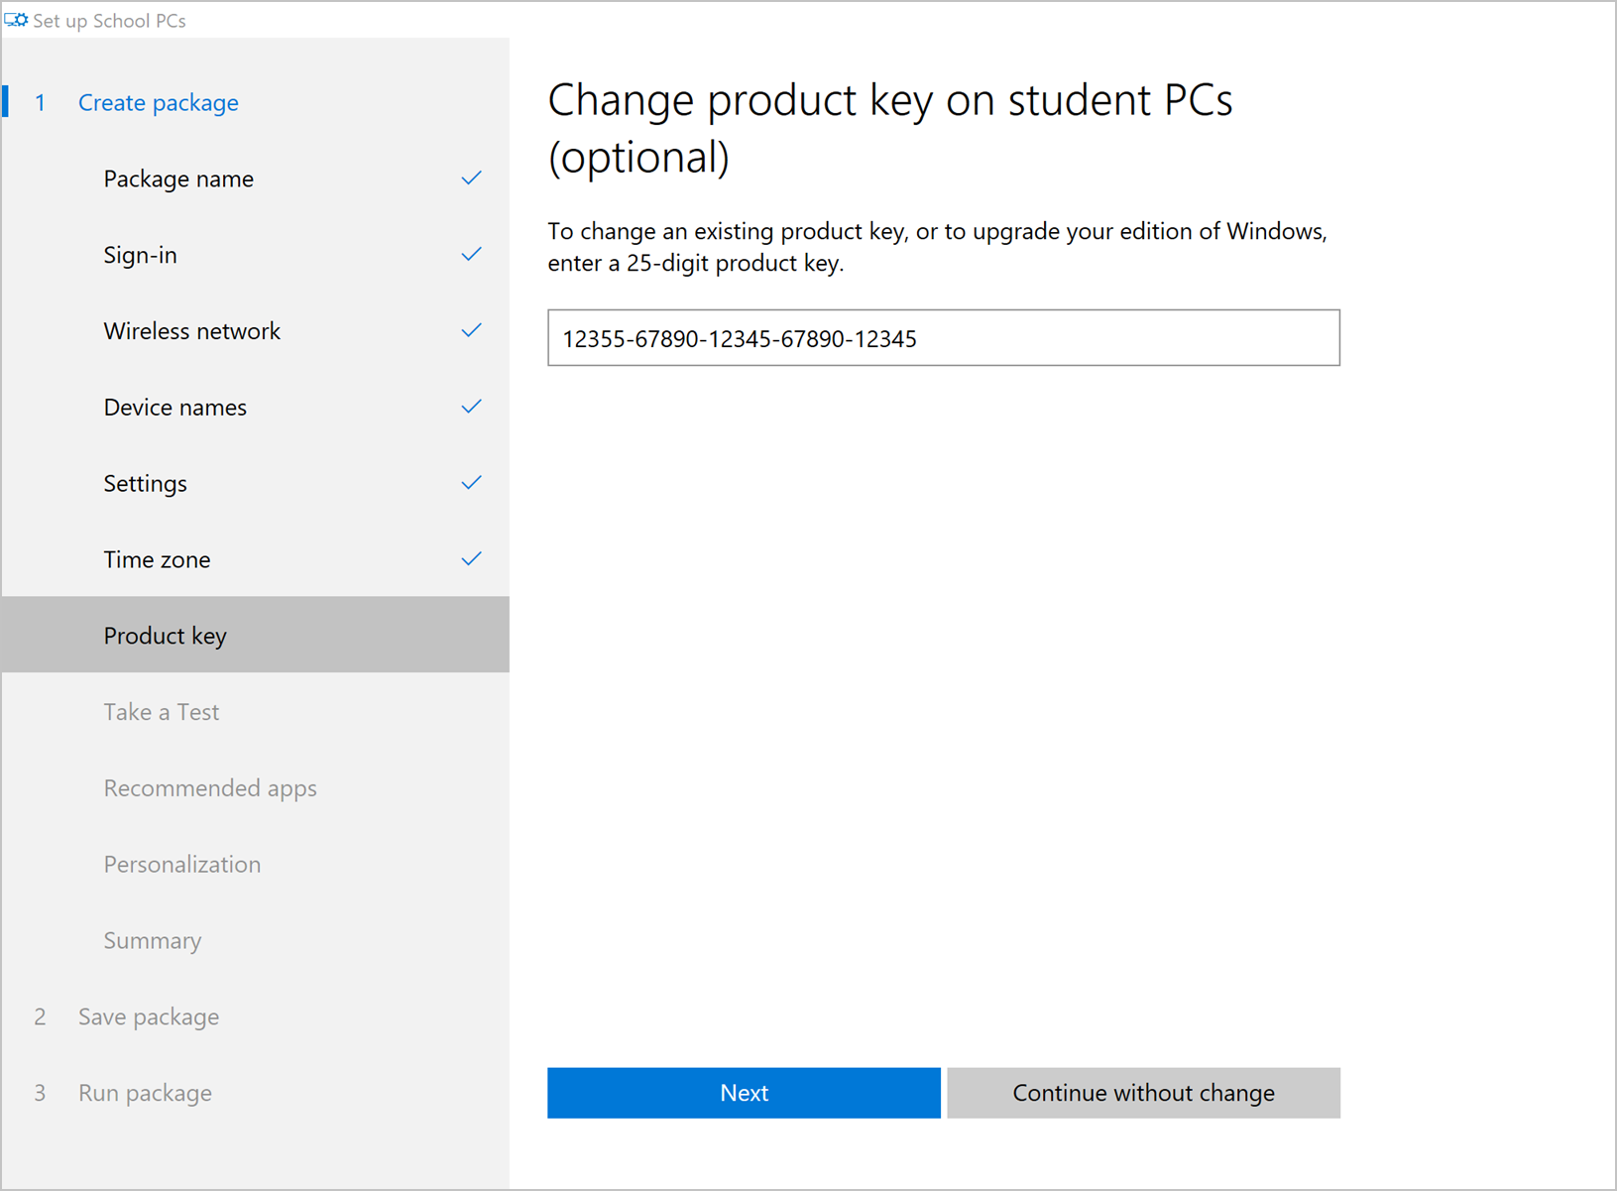This screenshot has height=1191, width=1617.
Task: Open the Sign-in step
Action: pos(141,256)
